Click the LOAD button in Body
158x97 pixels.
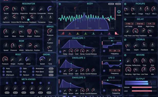click(118, 4)
